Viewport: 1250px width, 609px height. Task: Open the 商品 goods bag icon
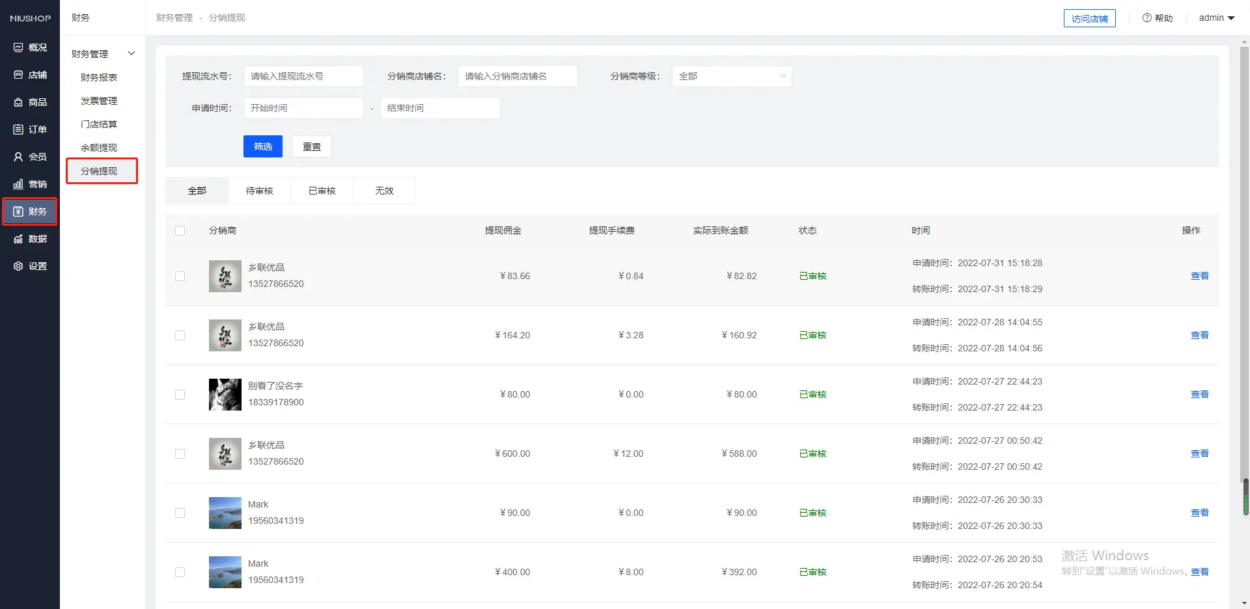click(x=18, y=102)
